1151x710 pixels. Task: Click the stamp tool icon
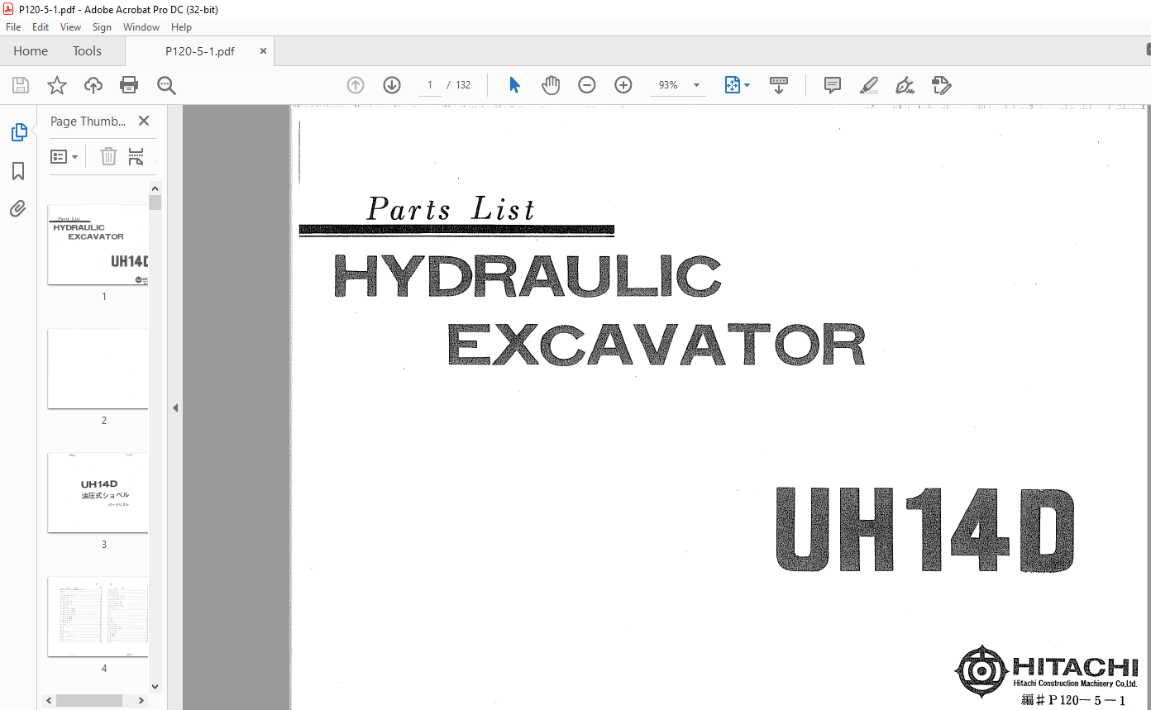click(941, 85)
